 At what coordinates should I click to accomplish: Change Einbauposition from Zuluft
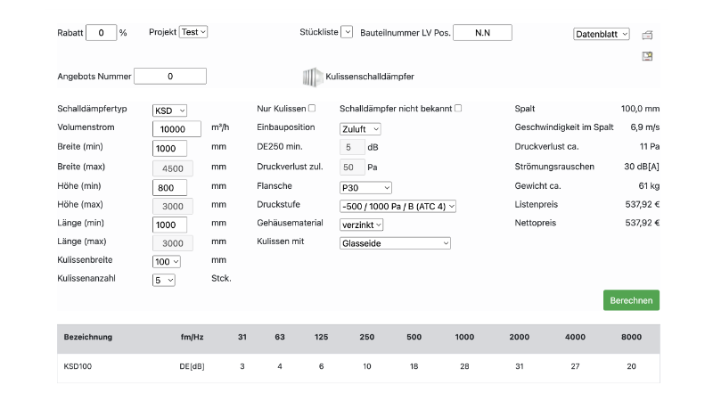point(360,129)
